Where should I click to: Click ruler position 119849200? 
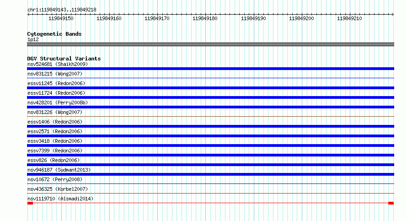tap(301, 18)
